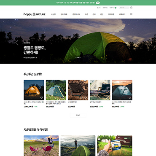This screenshot has height=156, width=156.
Task: Go to previous banner slide arrow
Action: tap(17, 43)
